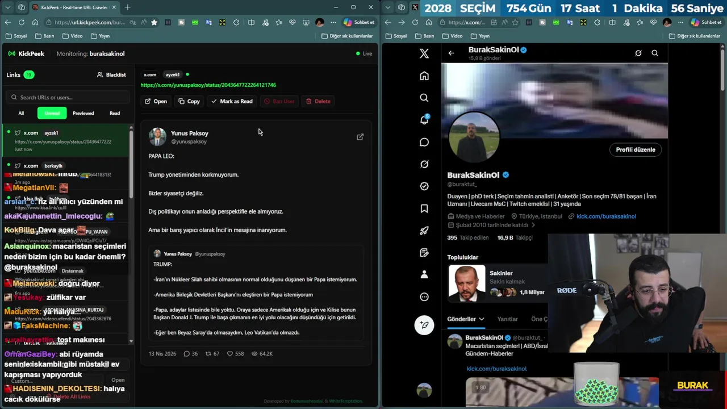The width and height of the screenshot is (727, 409).
Task: Favorite star in KickPeek address bar
Action: point(154,22)
